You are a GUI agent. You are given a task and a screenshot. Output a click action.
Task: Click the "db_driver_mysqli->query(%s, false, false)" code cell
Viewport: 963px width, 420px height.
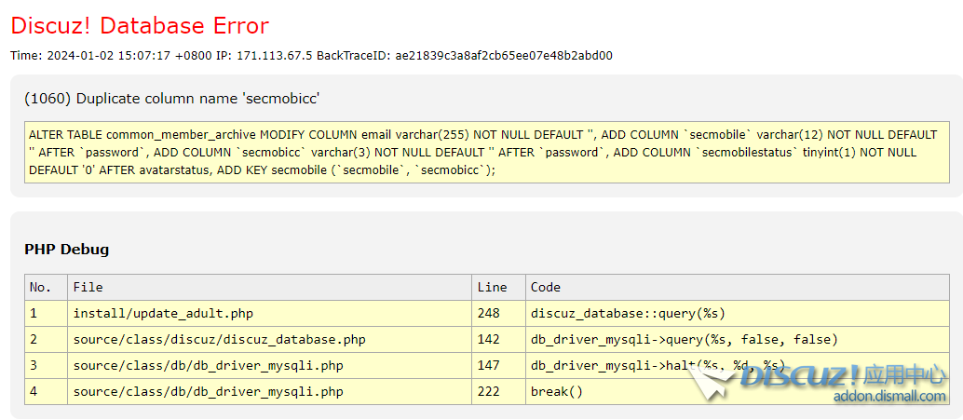pyautogui.click(x=737, y=340)
